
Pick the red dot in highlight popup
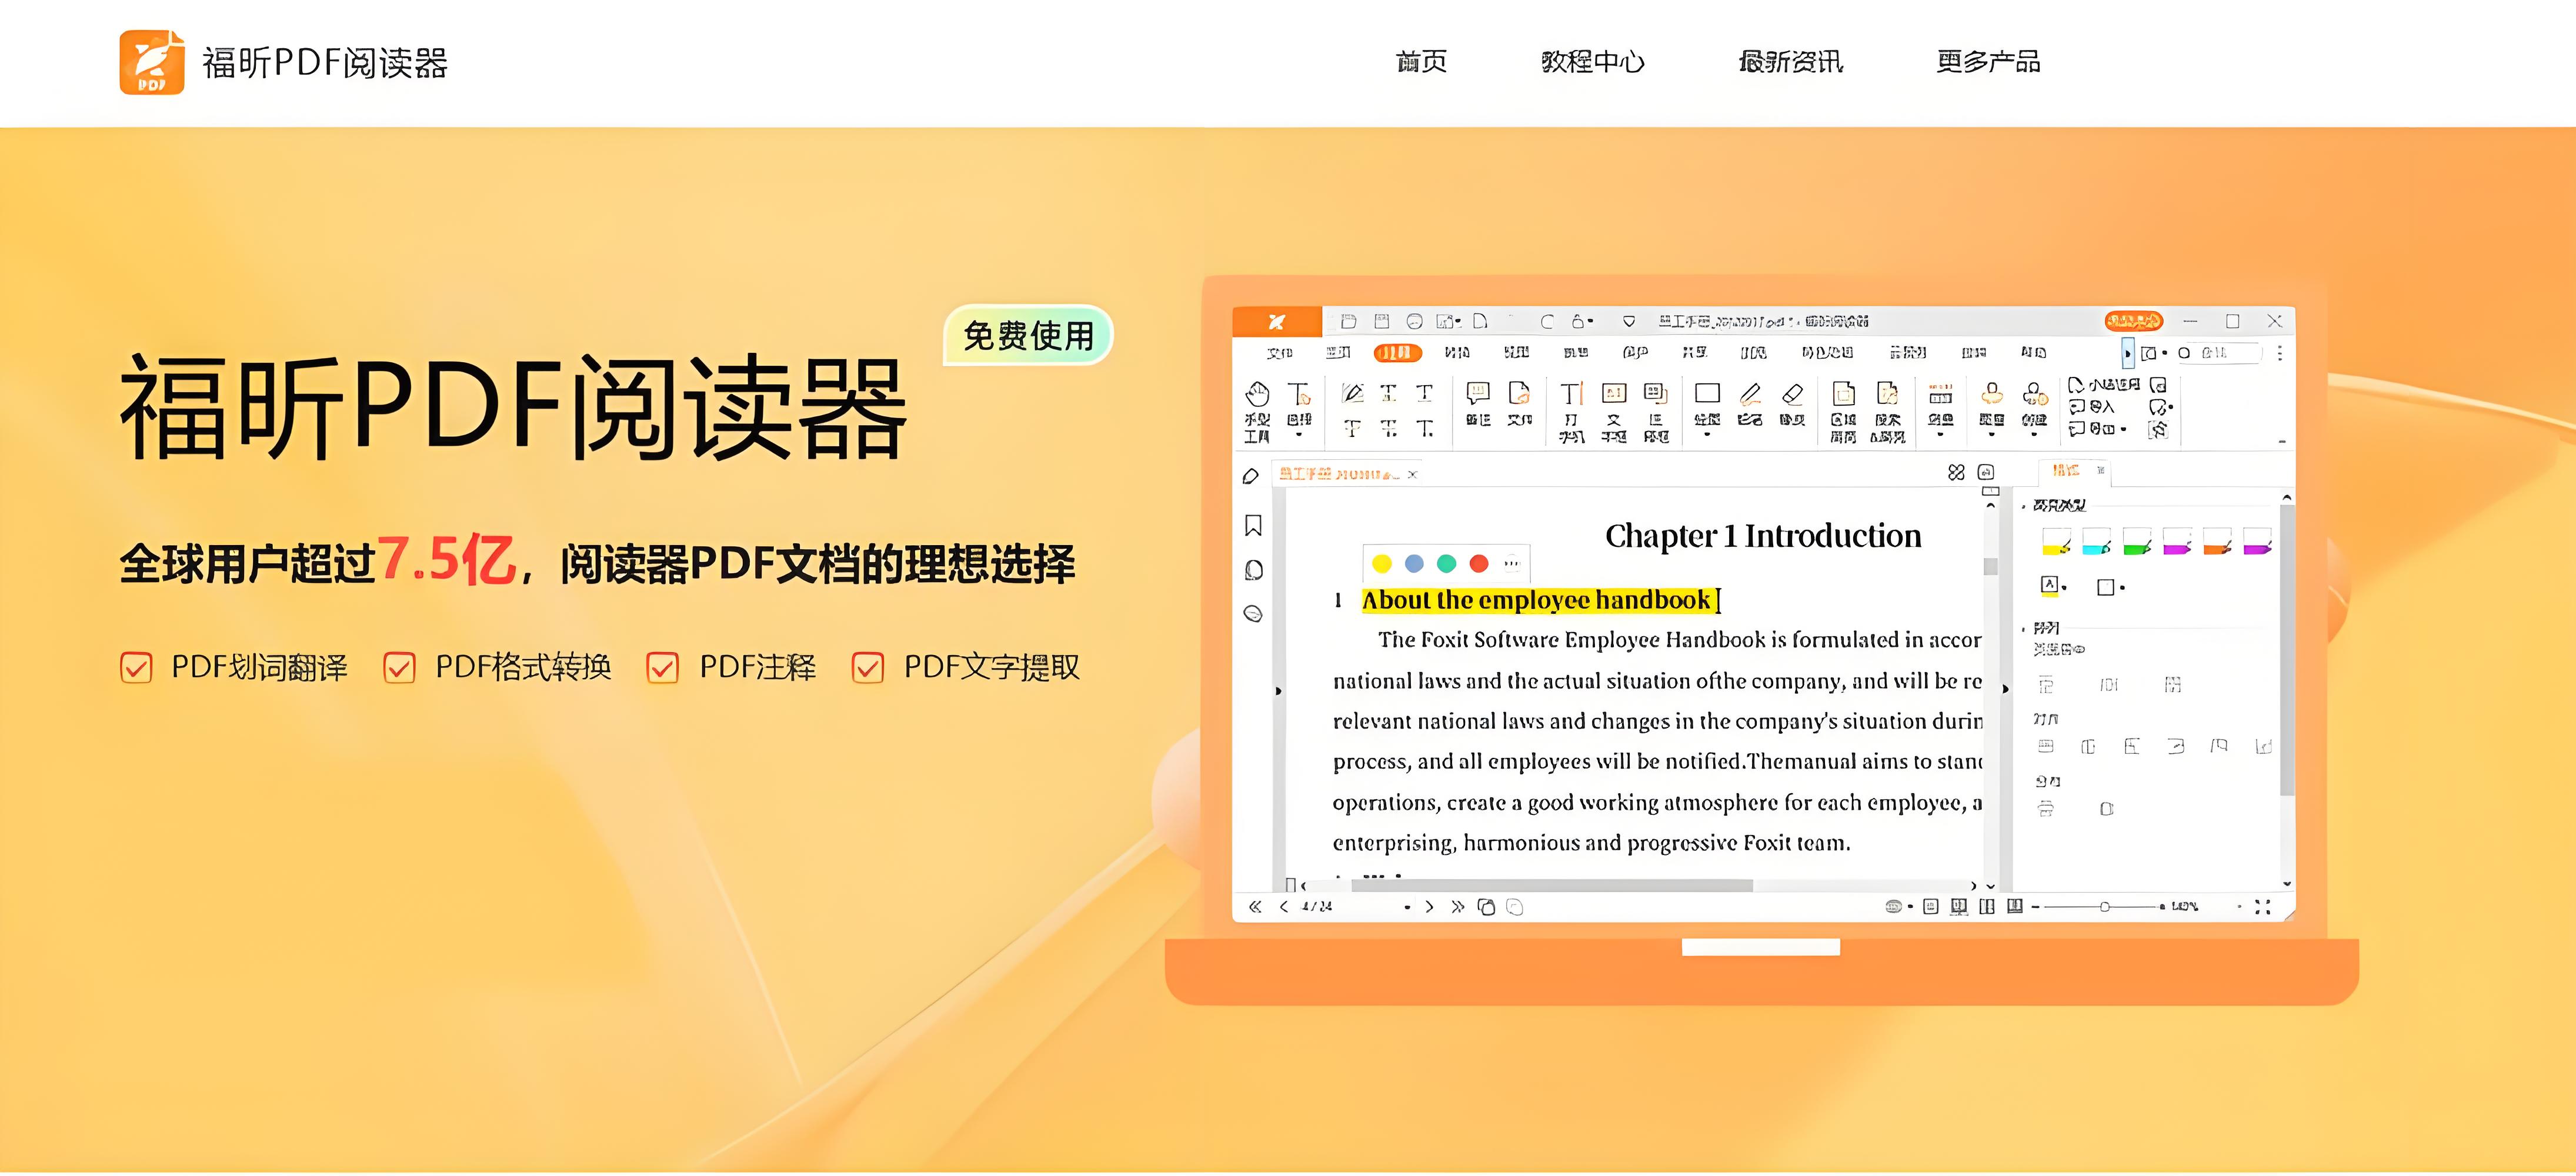tap(1479, 564)
